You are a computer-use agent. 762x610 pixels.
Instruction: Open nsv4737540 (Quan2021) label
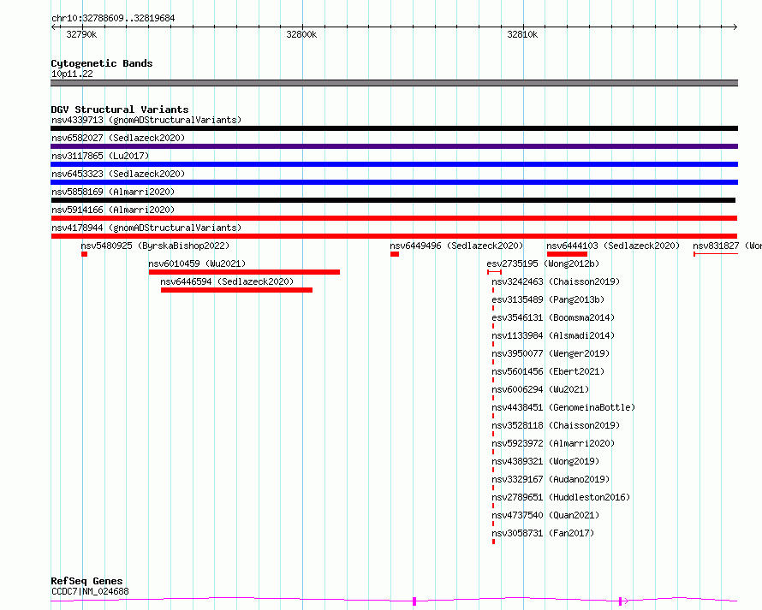point(545,515)
